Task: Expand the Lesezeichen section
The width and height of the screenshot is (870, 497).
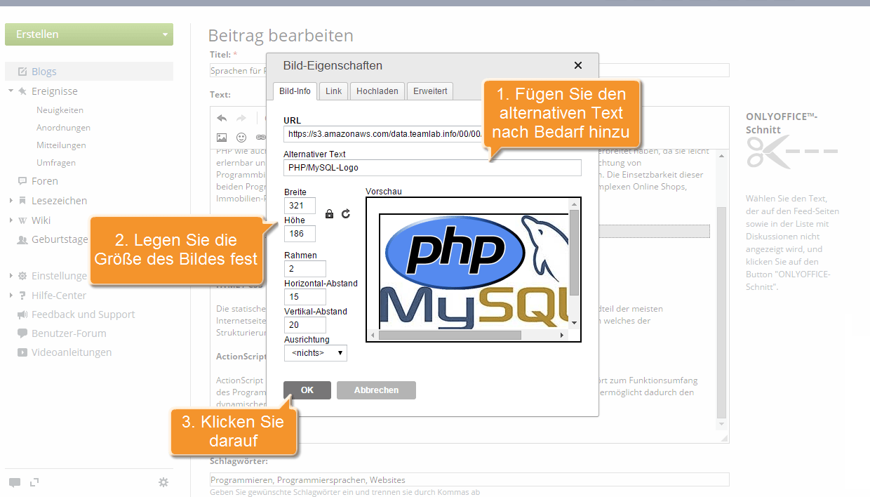Action: [x=11, y=201]
